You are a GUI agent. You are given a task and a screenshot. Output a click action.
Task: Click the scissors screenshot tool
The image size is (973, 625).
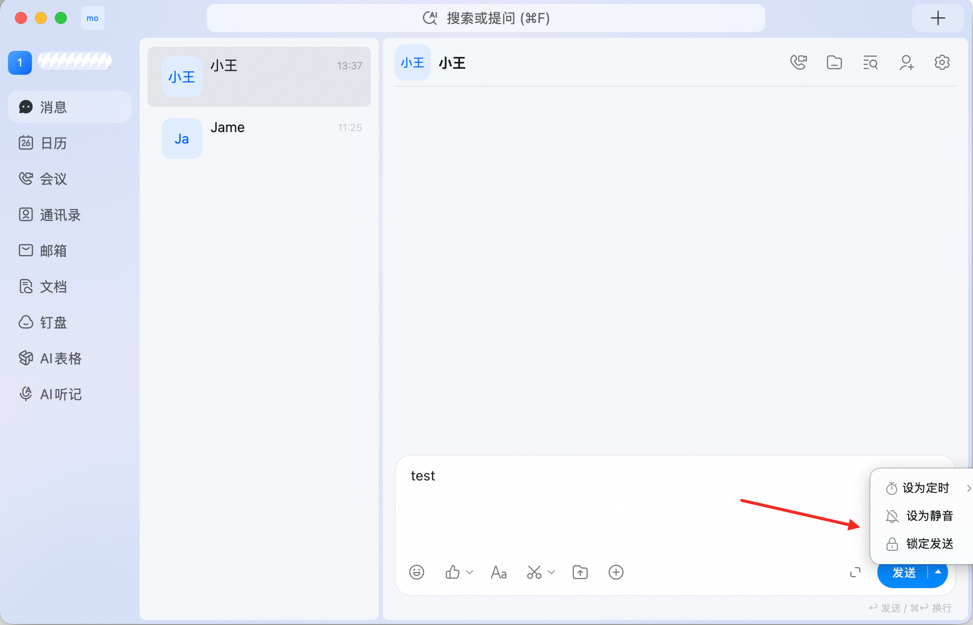(x=534, y=572)
